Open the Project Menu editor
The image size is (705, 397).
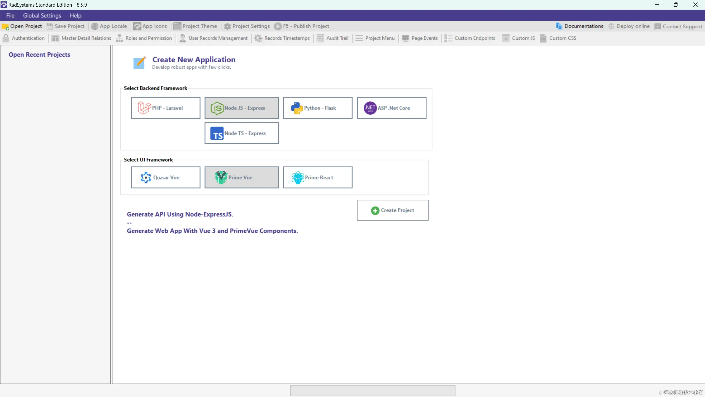[379, 38]
